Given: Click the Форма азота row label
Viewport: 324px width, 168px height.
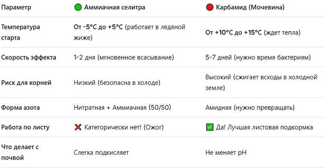Looking at the screenshot, I should coord(20,108).
